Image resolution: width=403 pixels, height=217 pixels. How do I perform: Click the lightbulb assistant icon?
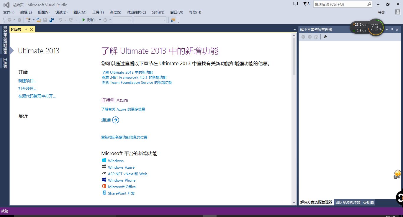397,174
